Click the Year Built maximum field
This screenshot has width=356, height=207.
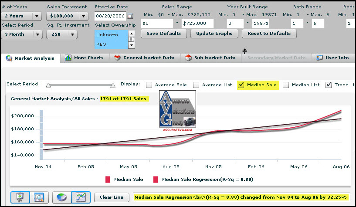click(x=261, y=24)
